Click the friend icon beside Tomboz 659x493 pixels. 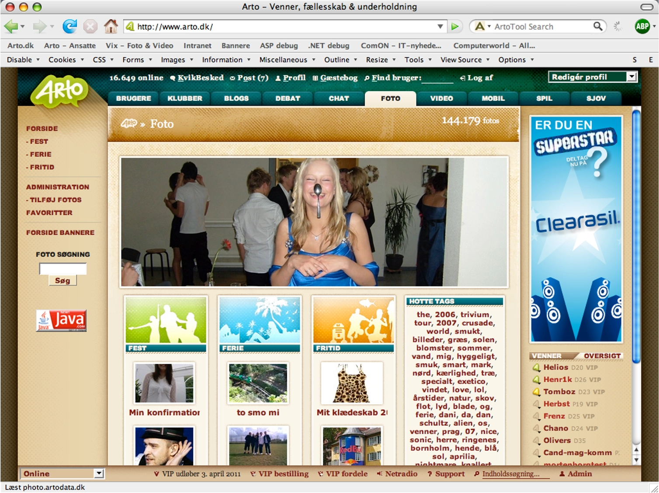point(536,392)
